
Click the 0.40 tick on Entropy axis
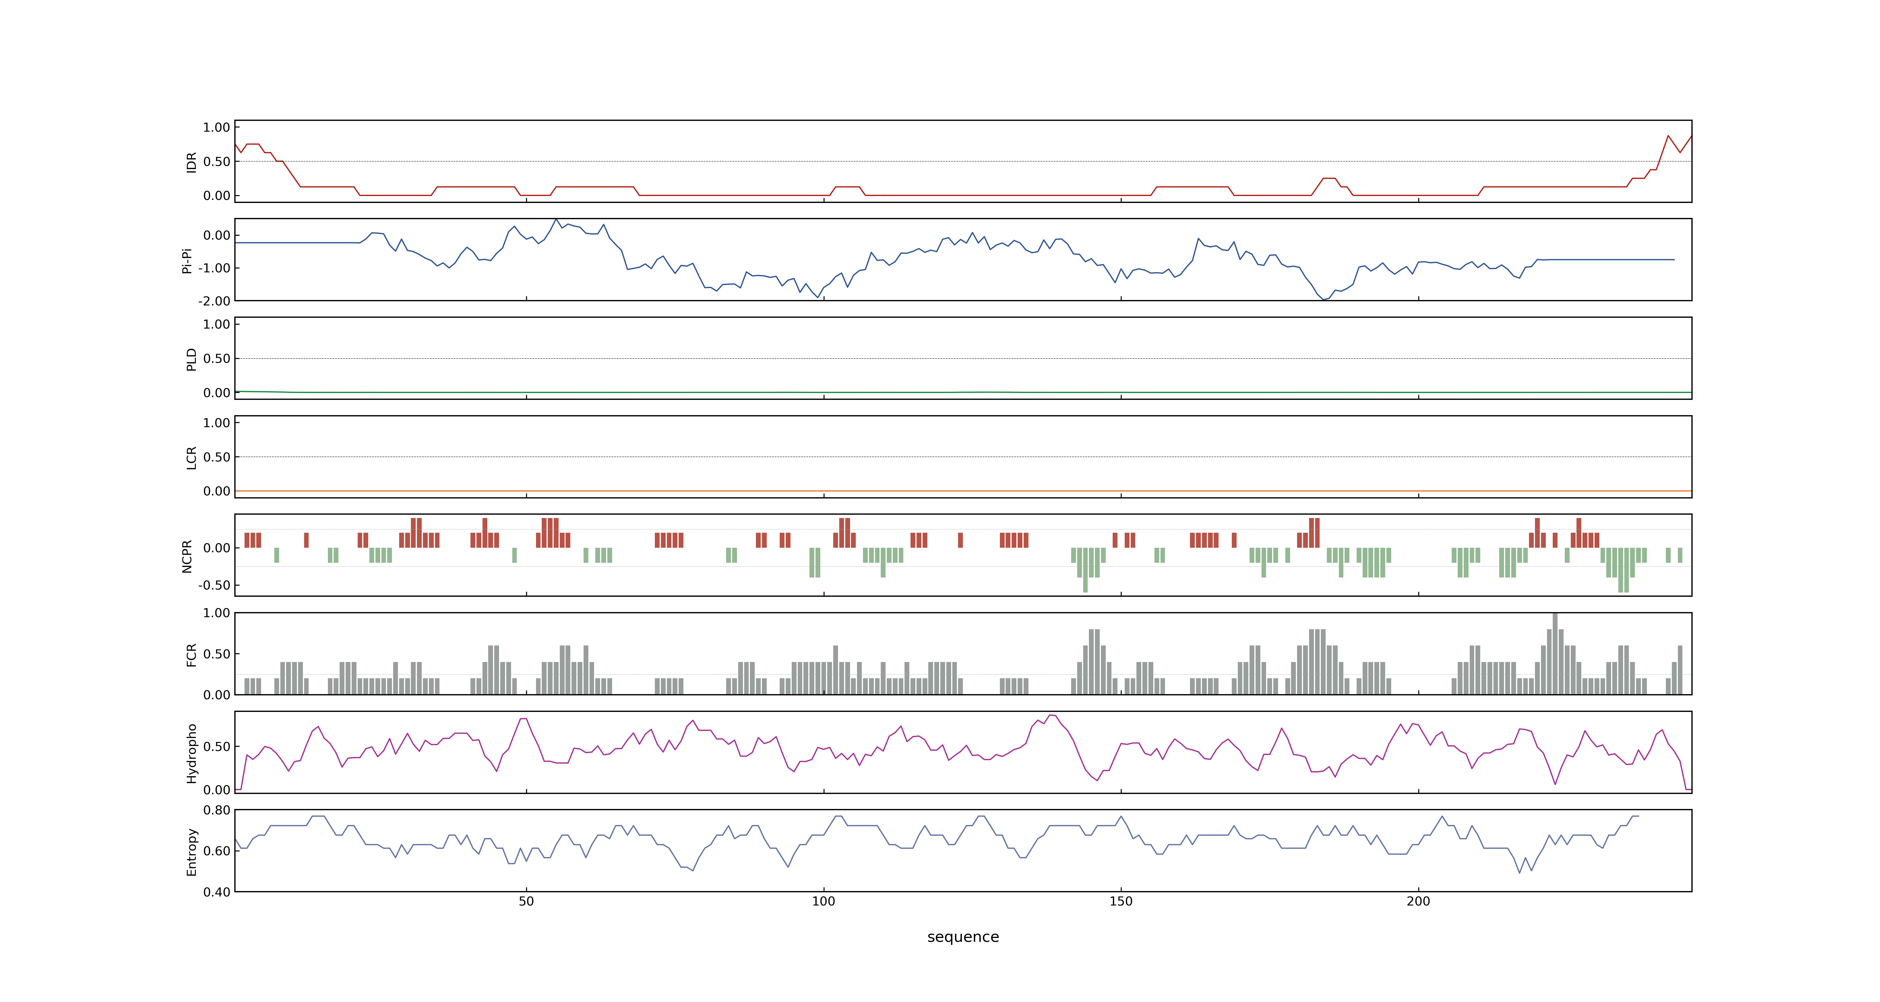click(x=217, y=892)
